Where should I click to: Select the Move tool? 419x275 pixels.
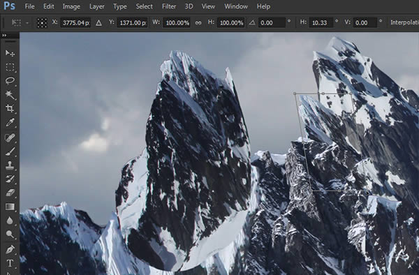click(10, 53)
